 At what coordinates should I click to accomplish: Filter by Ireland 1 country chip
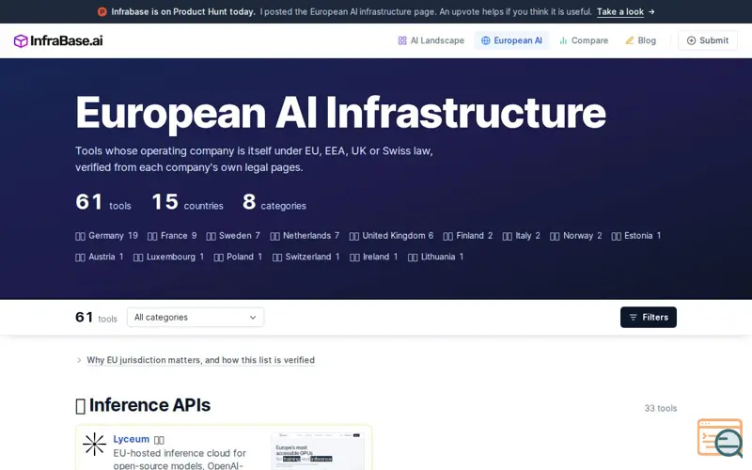pyautogui.click(x=373, y=257)
